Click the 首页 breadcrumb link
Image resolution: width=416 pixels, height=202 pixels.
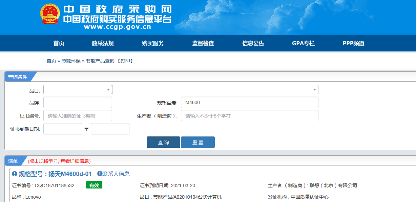pyautogui.click(x=51, y=61)
